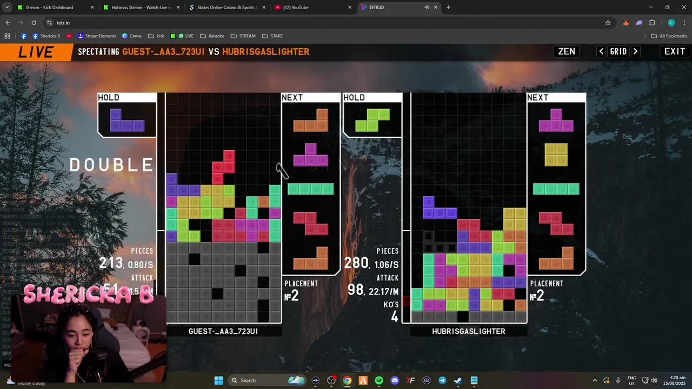Expand the STAKE bookmarks folder

[272, 36]
